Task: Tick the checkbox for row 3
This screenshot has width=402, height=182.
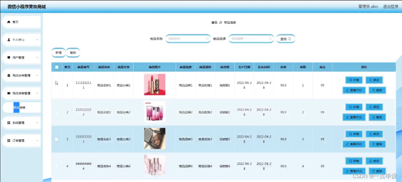Action: click(x=57, y=139)
